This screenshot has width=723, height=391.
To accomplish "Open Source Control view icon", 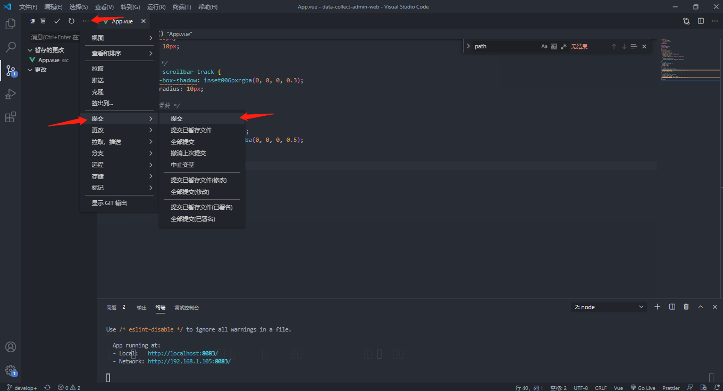I will pos(10,71).
